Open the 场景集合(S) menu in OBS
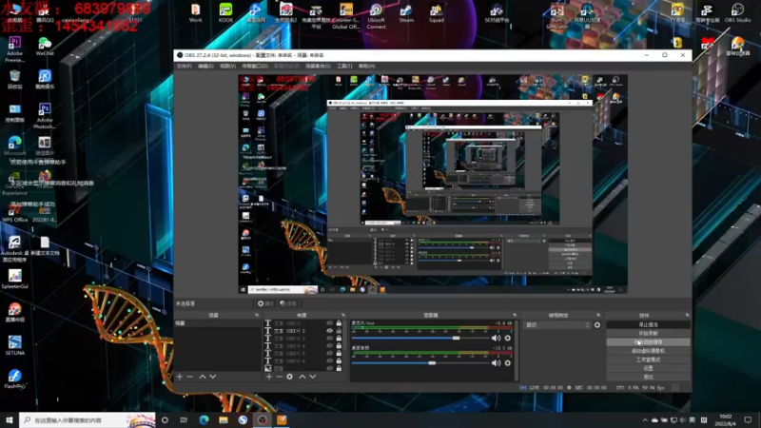The image size is (761, 428). pos(318,66)
